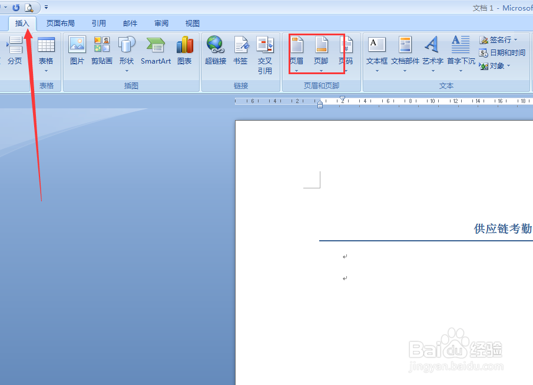Click the Page Number (页码) button
Image resolution: width=533 pixels, height=385 pixels.
click(x=346, y=54)
